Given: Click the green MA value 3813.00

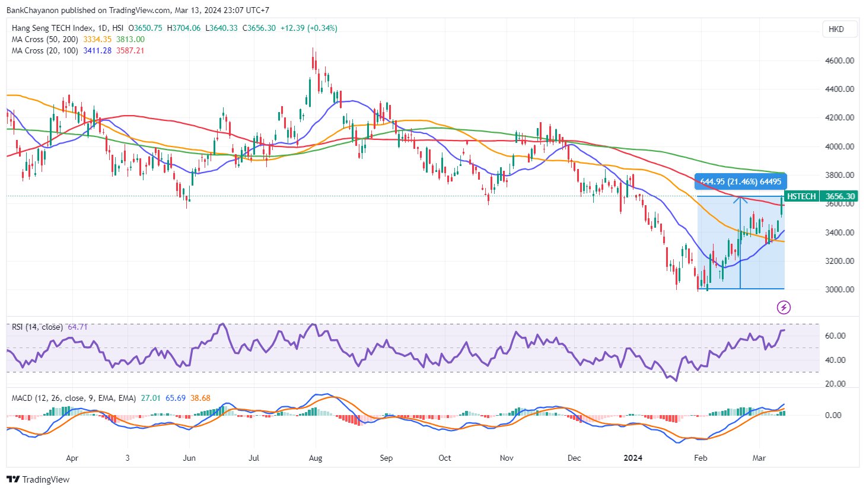Looking at the screenshot, I should coord(130,39).
